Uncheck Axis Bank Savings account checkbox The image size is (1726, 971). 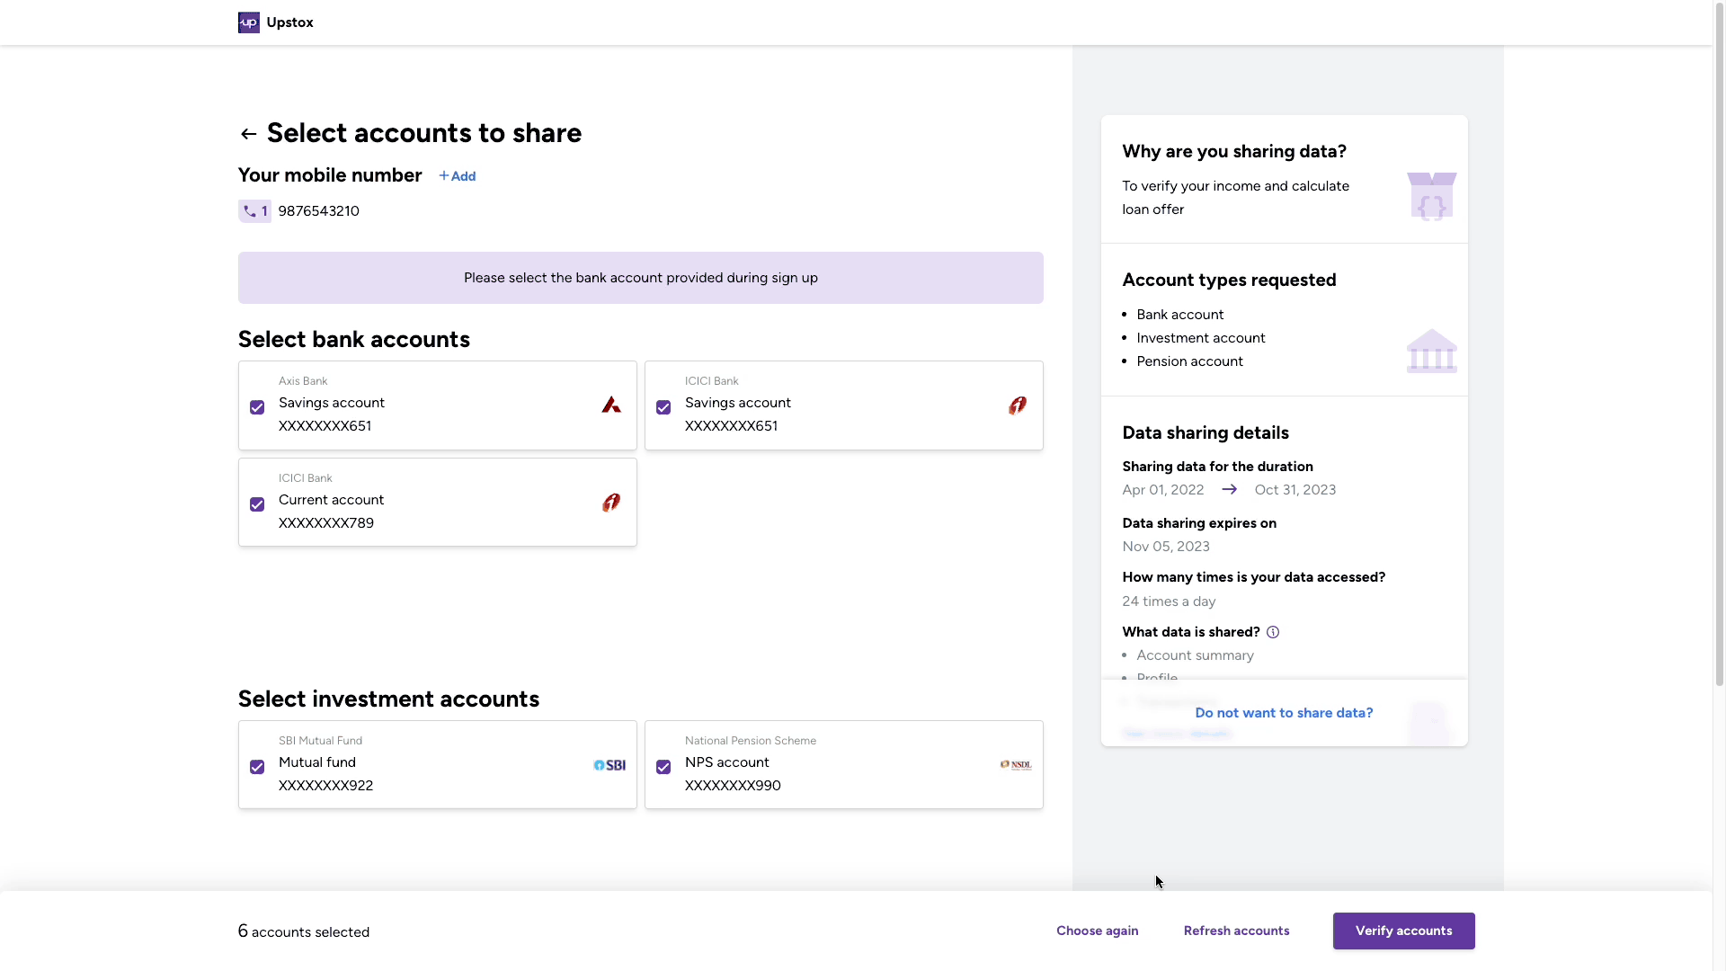(x=257, y=407)
